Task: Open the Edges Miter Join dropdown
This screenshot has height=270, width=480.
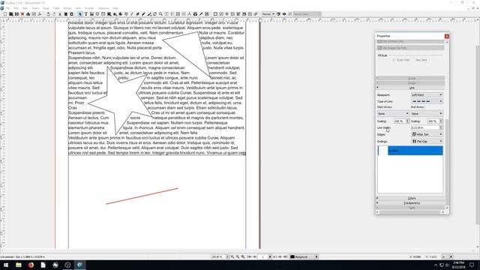Action: click(427, 134)
